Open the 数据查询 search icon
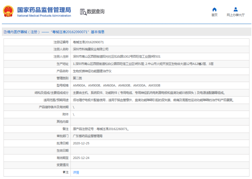The height and width of the screenshot is (179, 252). coord(83,12)
